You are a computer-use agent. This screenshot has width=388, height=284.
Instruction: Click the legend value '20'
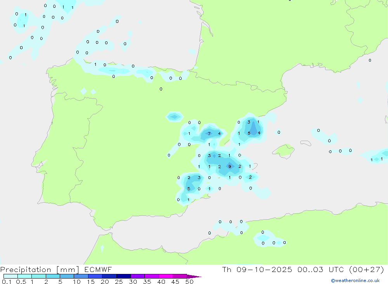coord(105,282)
